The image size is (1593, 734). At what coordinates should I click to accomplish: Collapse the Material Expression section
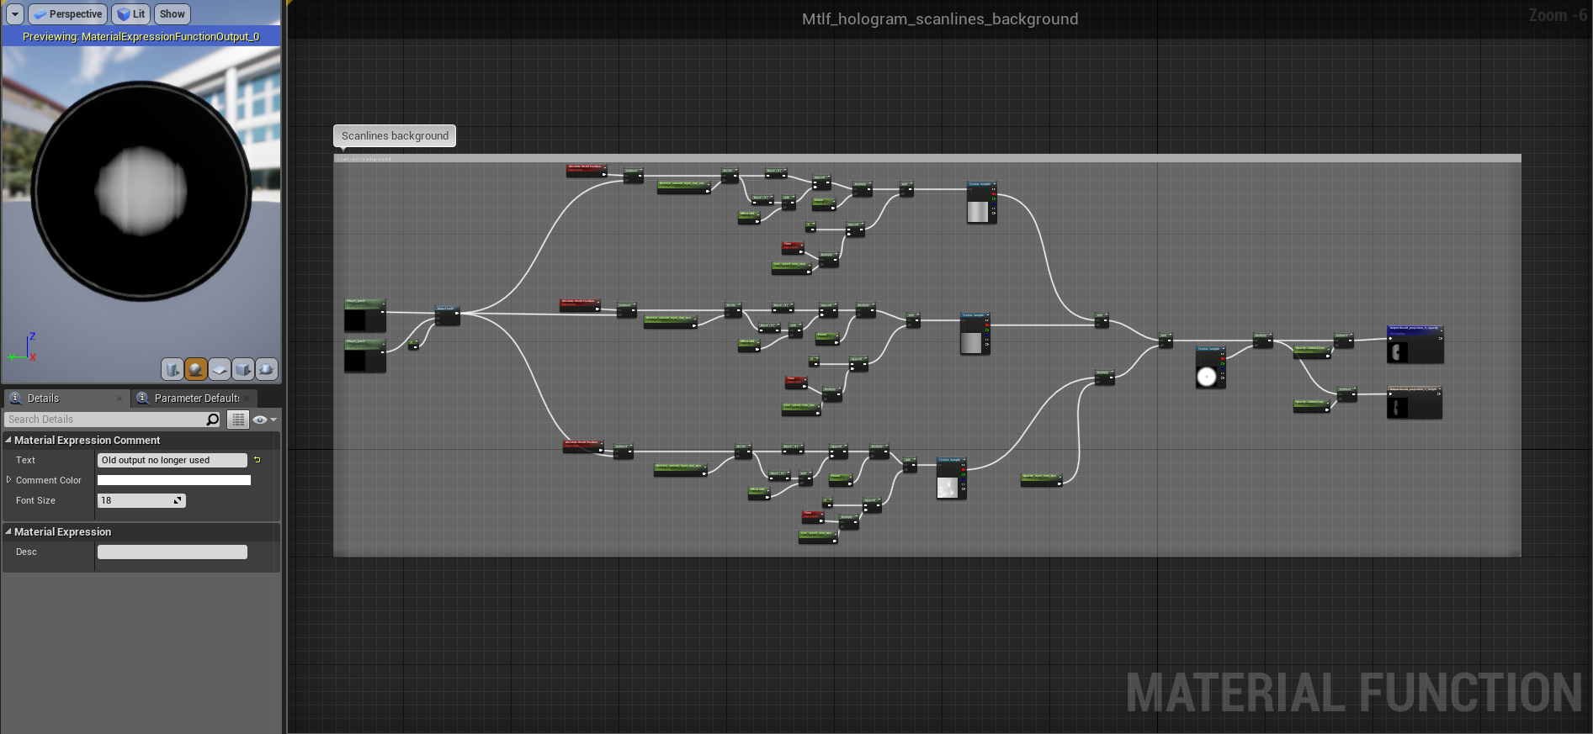click(x=8, y=531)
